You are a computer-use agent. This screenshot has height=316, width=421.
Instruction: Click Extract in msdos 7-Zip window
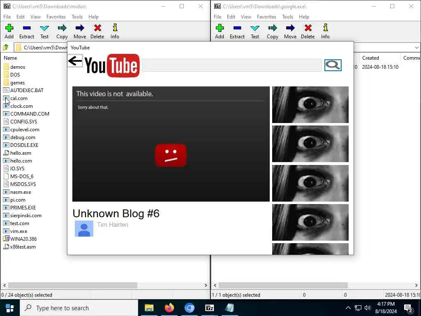[x=27, y=31]
